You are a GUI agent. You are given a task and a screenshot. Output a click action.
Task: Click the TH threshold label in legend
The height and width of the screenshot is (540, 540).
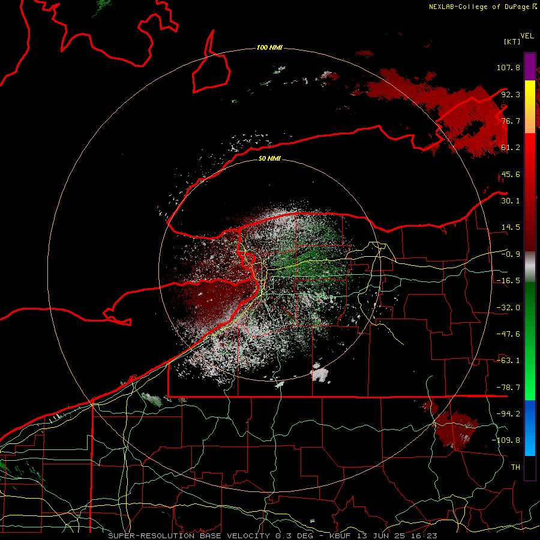pos(515,467)
